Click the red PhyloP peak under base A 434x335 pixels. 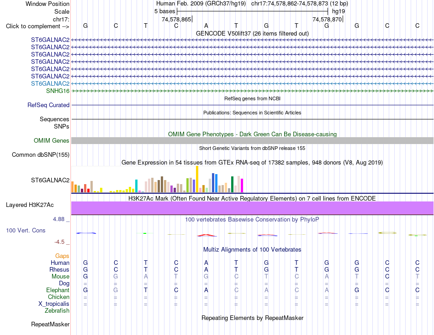click(x=206, y=235)
